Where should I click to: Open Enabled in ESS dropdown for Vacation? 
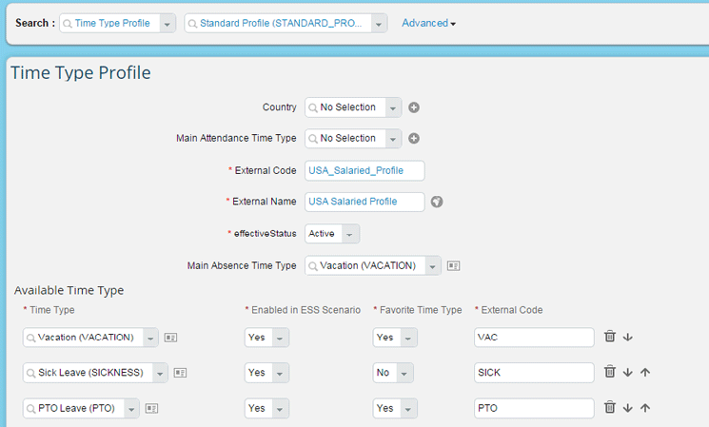pyautogui.click(x=281, y=338)
